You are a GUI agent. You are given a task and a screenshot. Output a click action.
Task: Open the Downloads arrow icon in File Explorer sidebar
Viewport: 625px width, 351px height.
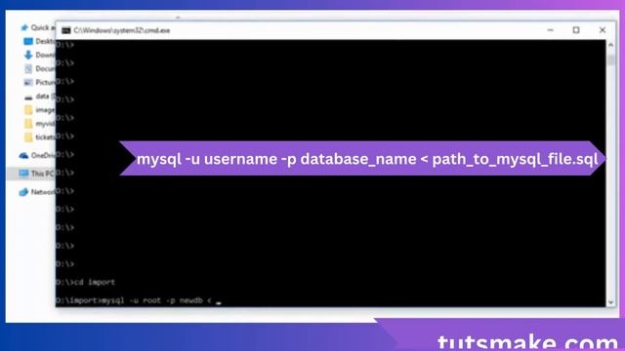tap(28, 55)
